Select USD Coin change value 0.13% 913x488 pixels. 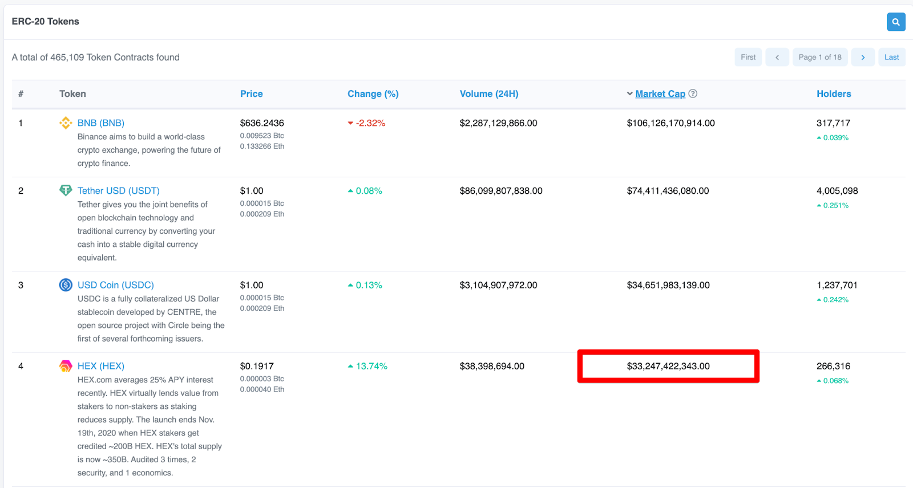(x=369, y=285)
